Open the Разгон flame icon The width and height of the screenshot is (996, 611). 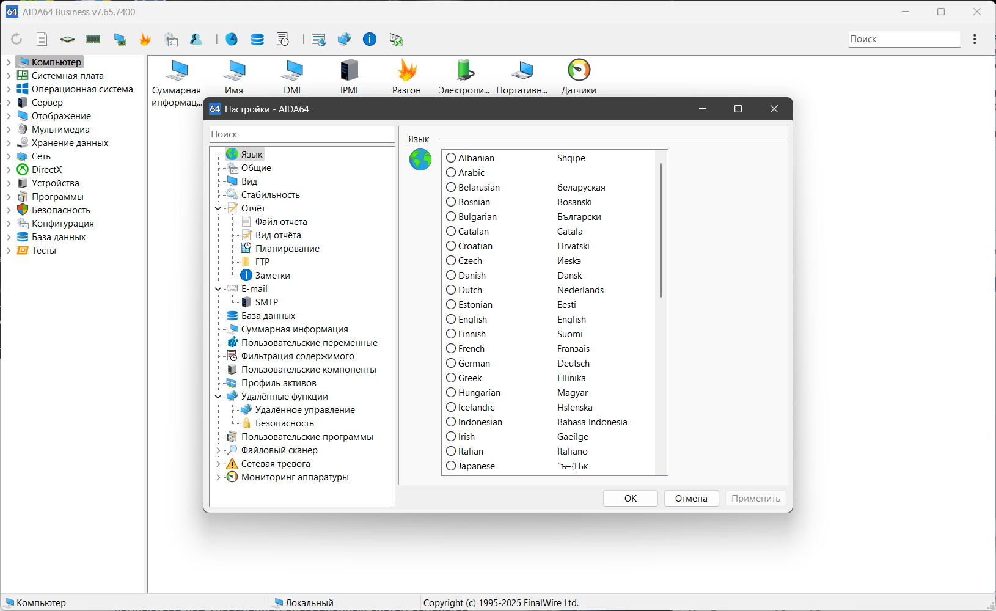pos(406,71)
